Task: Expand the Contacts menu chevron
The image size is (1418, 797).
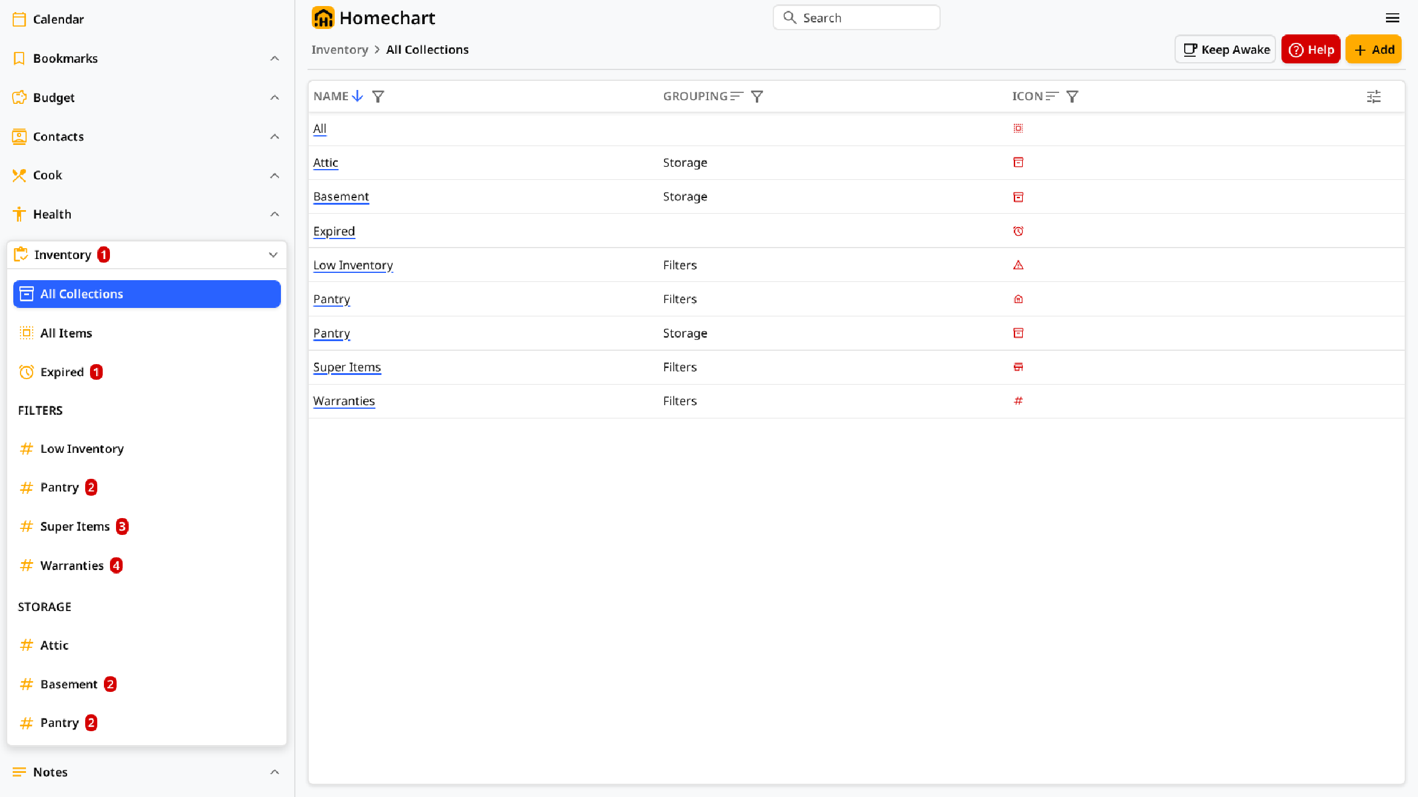Action: [x=274, y=136]
